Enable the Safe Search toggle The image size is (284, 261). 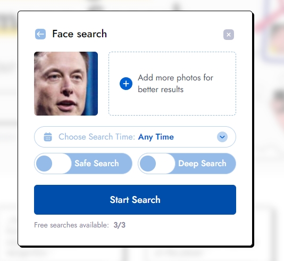(x=83, y=164)
